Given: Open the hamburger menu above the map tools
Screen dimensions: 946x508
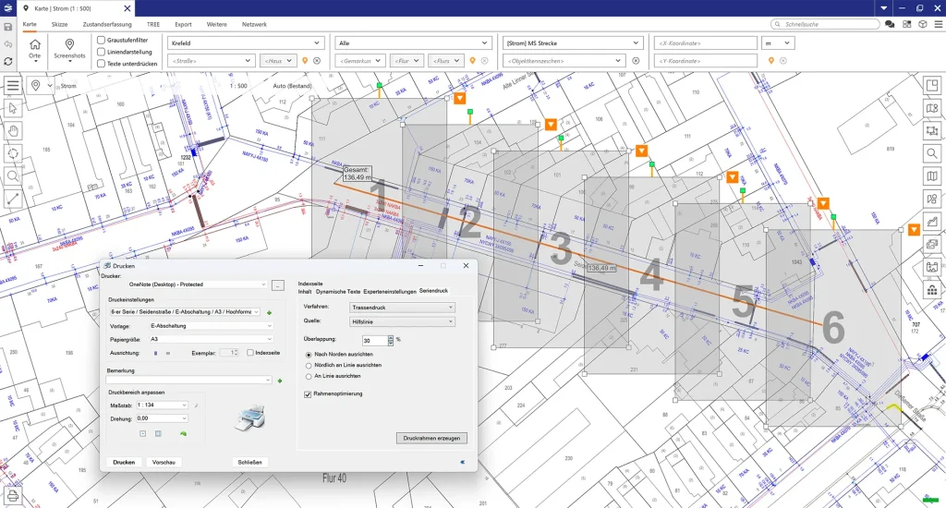Looking at the screenshot, I should point(13,85).
